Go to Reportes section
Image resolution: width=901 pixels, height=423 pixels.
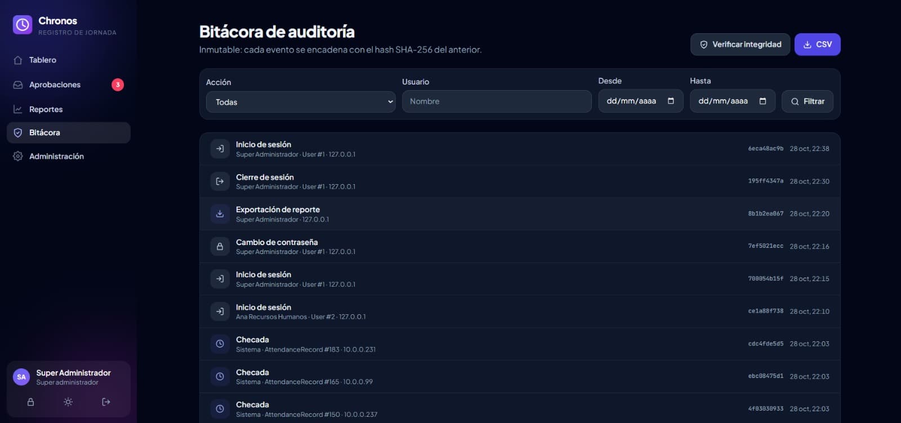pos(69,109)
